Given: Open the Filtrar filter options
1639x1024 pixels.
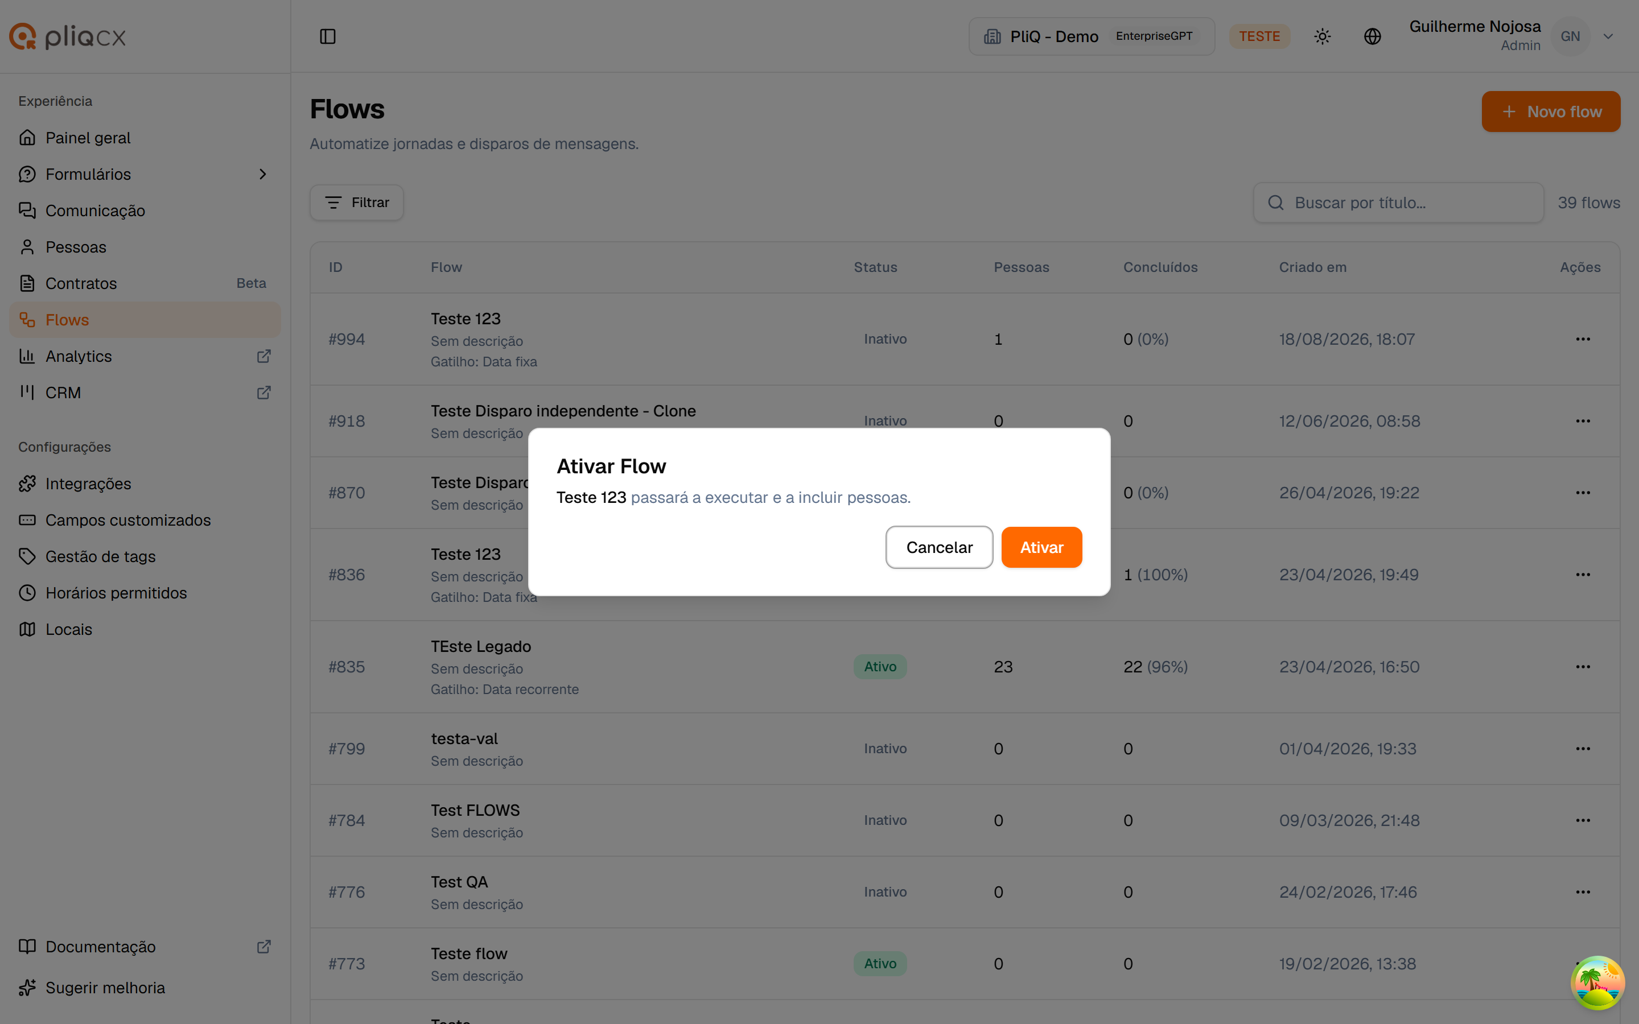Looking at the screenshot, I should (357, 203).
